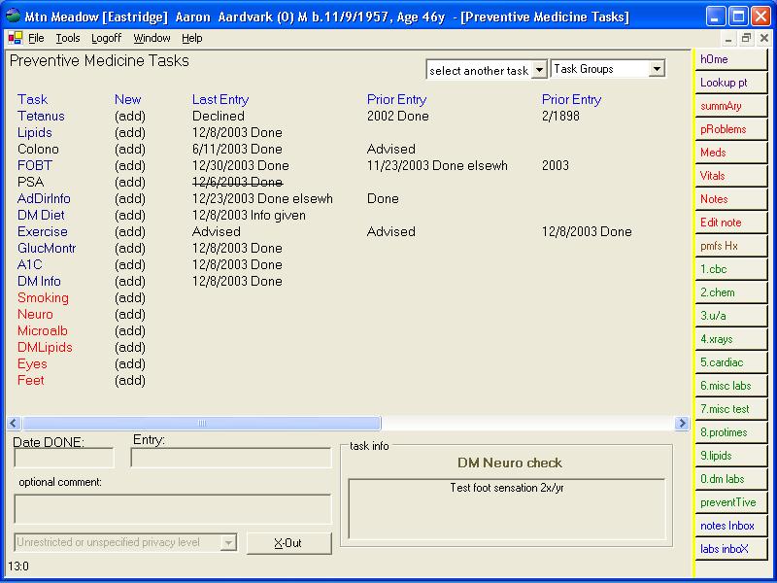777x583 pixels.
Task: Open the Vitals sidebar button
Action: coord(732,176)
